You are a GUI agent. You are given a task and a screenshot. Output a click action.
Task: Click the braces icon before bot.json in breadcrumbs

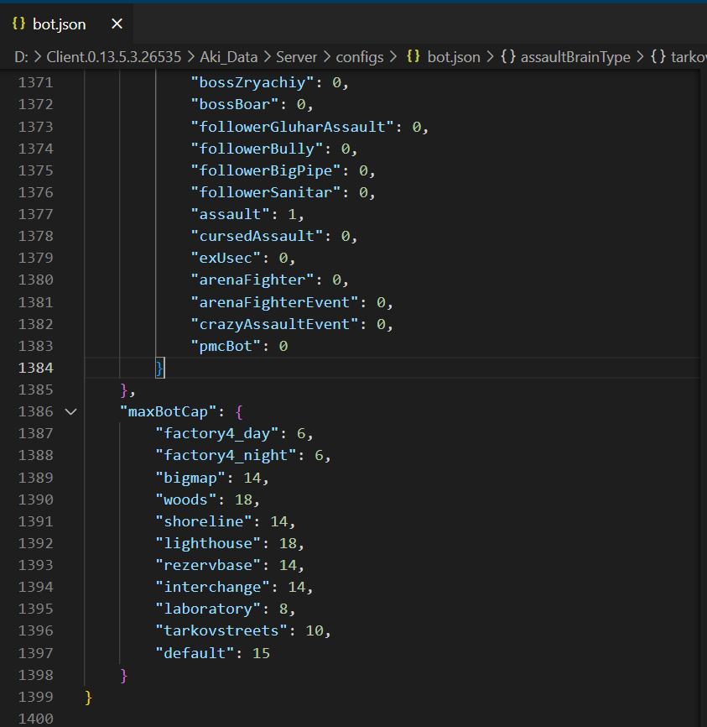click(413, 57)
